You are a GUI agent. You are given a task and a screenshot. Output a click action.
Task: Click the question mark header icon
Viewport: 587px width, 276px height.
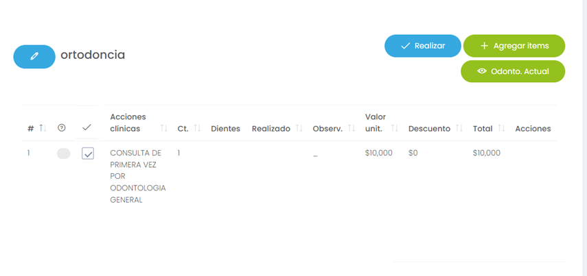point(62,128)
